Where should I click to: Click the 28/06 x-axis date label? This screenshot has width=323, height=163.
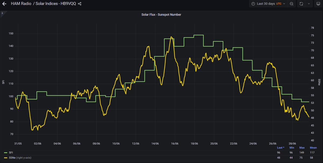point(292,144)
